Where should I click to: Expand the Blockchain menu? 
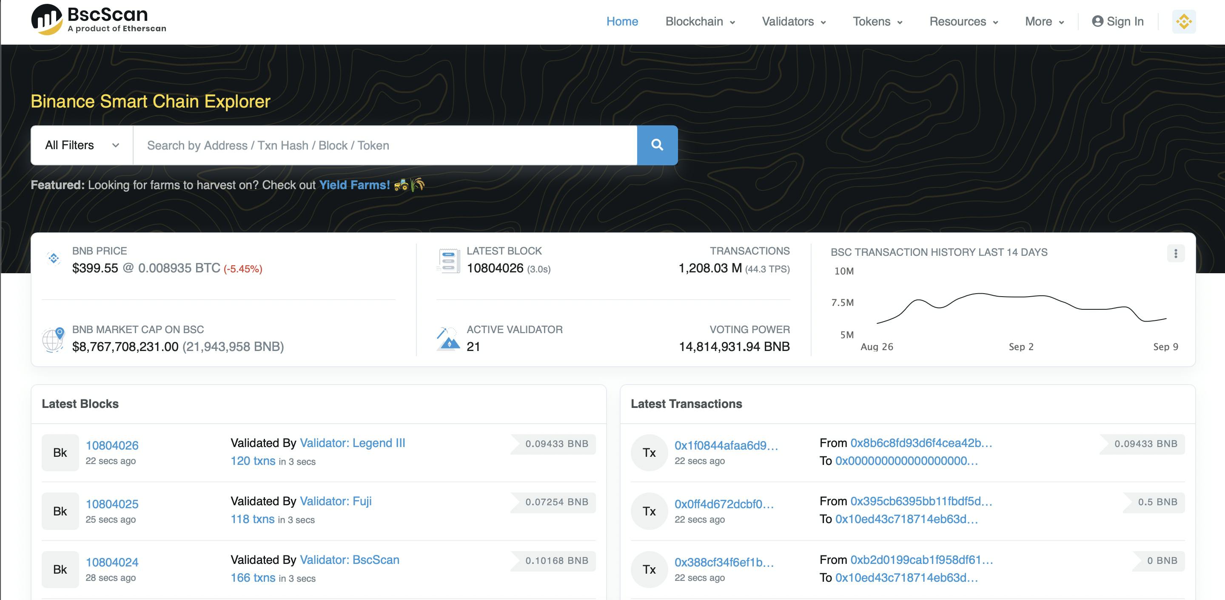point(700,21)
